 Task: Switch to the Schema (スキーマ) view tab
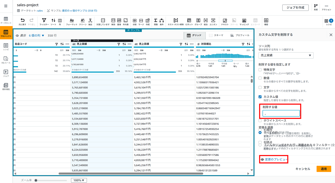click(216, 35)
